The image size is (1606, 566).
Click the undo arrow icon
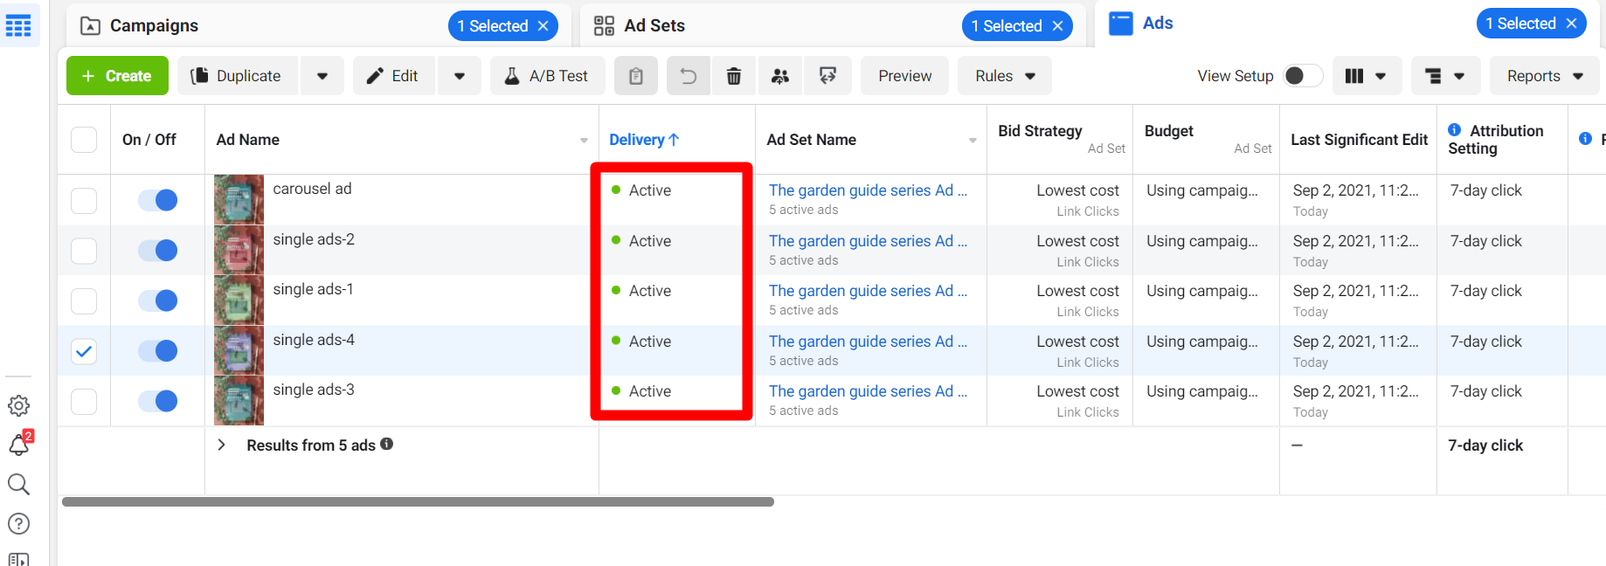tap(689, 76)
